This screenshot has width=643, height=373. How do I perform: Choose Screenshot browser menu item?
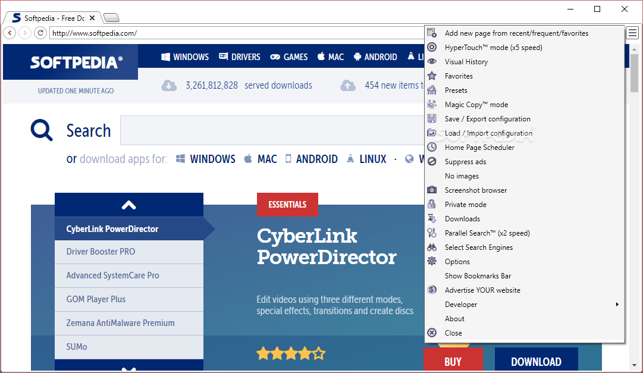(x=525, y=190)
